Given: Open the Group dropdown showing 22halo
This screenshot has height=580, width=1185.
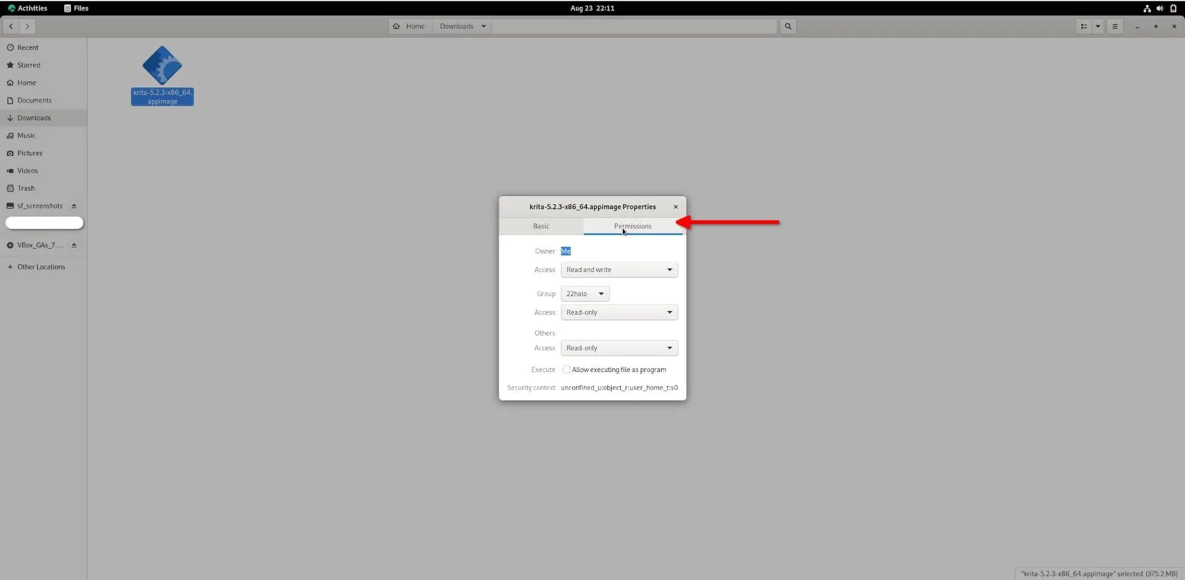Looking at the screenshot, I should point(584,294).
